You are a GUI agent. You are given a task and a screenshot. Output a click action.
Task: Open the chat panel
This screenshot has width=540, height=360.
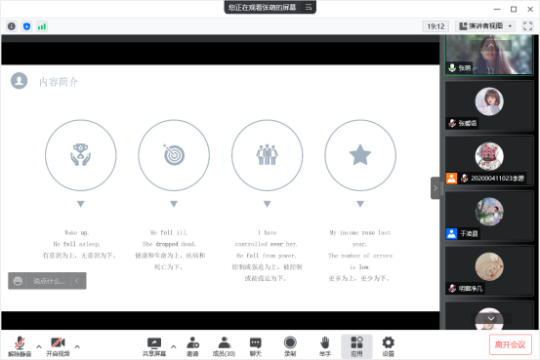255,346
